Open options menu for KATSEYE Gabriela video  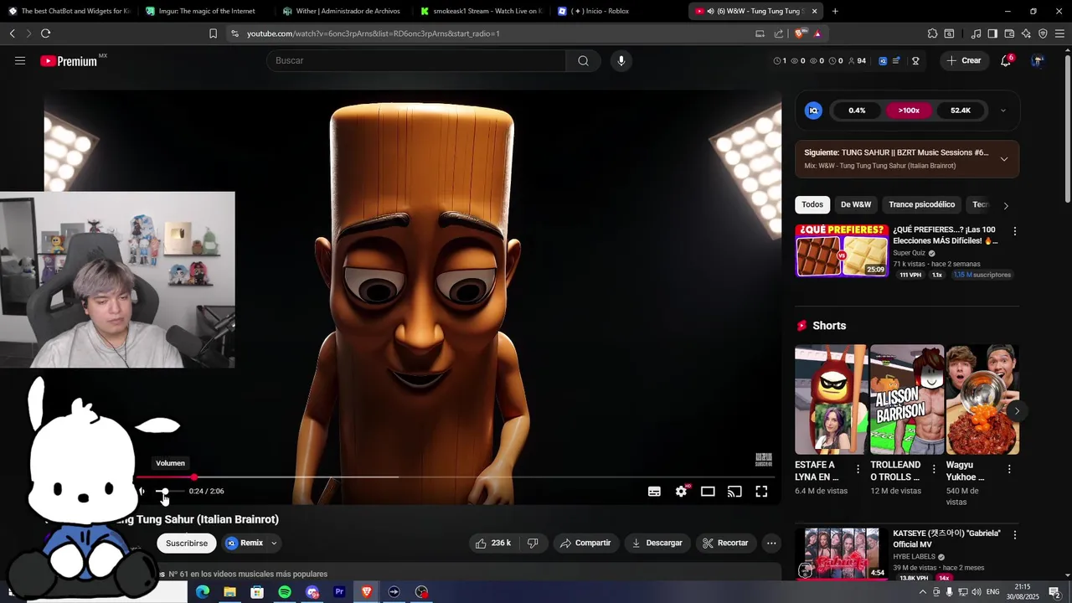(1014, 534)
